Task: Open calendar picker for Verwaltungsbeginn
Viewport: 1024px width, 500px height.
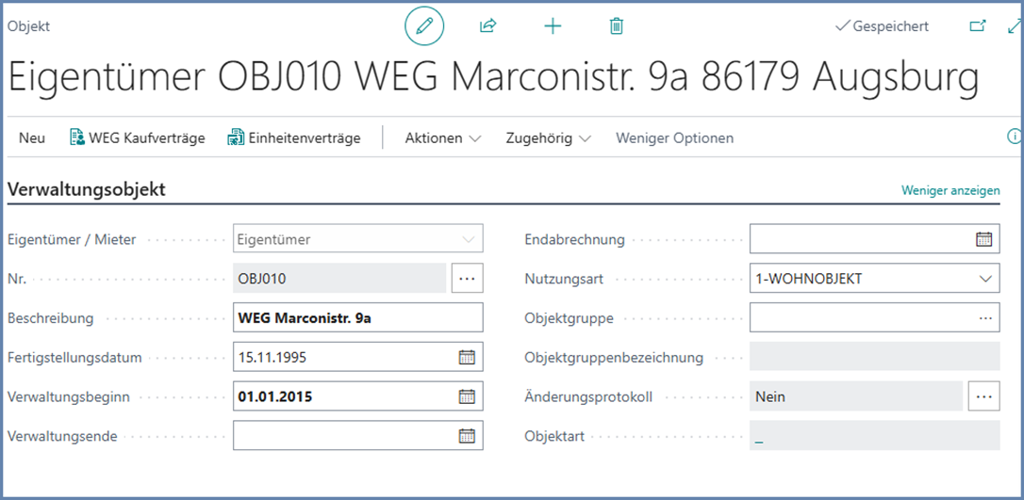Action: coord(467,396)
